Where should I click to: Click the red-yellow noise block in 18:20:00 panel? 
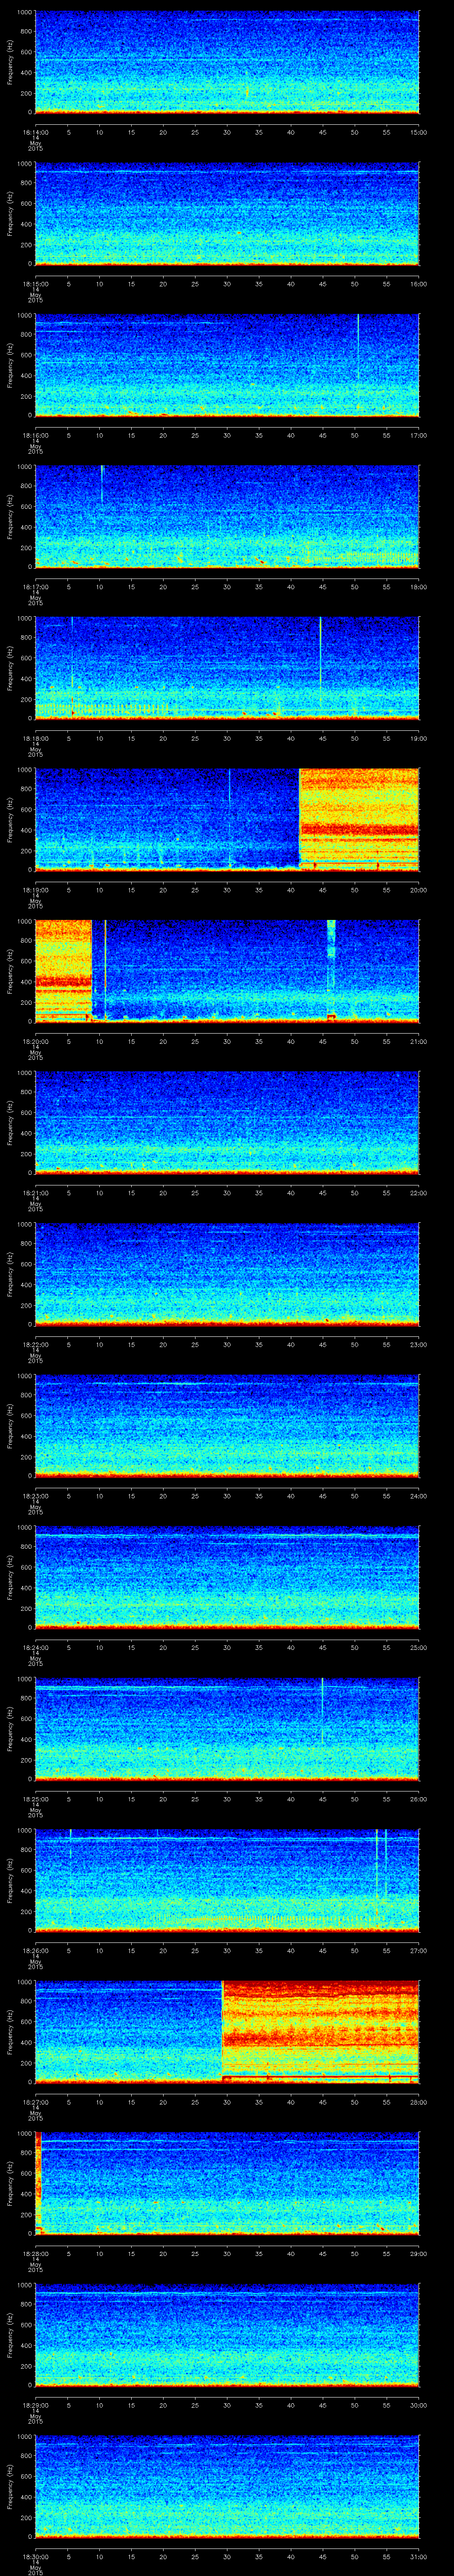[63, 970]
